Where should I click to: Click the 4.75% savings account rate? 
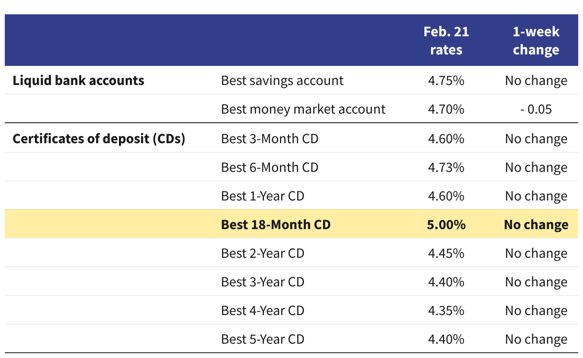coord(446,80)
